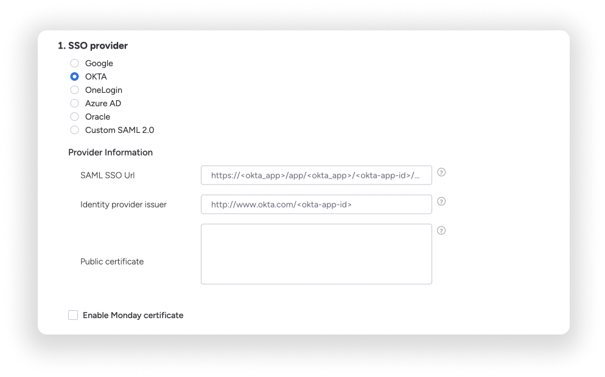Select the OKTA SSO provider
The width and height of the screenshot is (605, 377).
point(74,76)
